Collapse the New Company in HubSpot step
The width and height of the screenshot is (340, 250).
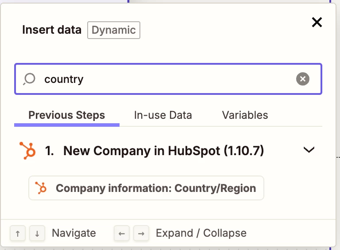point(309,150)
